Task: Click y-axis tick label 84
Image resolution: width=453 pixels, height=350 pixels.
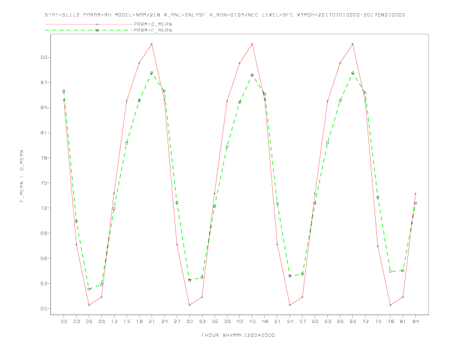Action: [x=43, y=108]
